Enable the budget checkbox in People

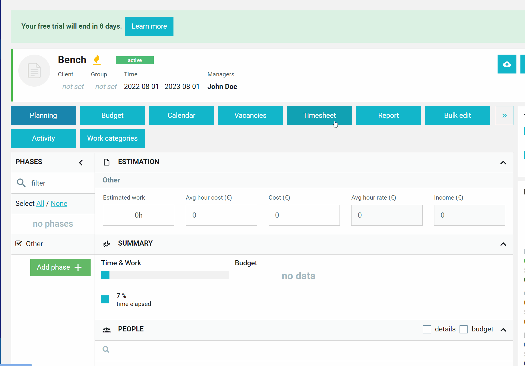464,329
